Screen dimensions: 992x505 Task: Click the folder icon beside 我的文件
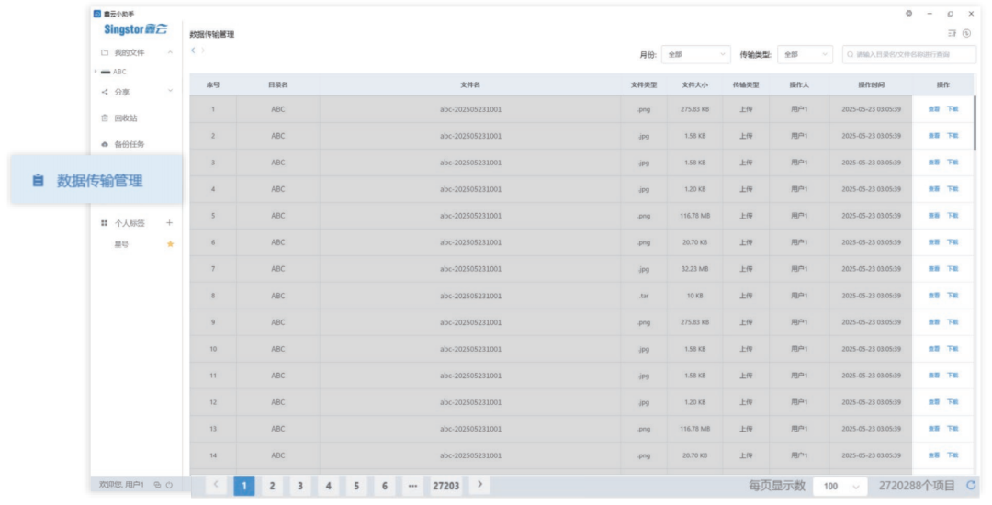click(105, 52)
